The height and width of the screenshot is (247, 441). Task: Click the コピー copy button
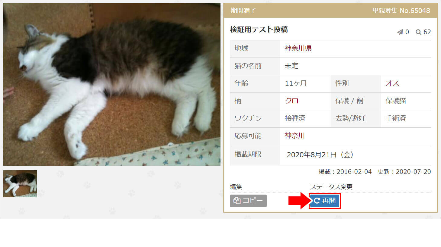248,201
